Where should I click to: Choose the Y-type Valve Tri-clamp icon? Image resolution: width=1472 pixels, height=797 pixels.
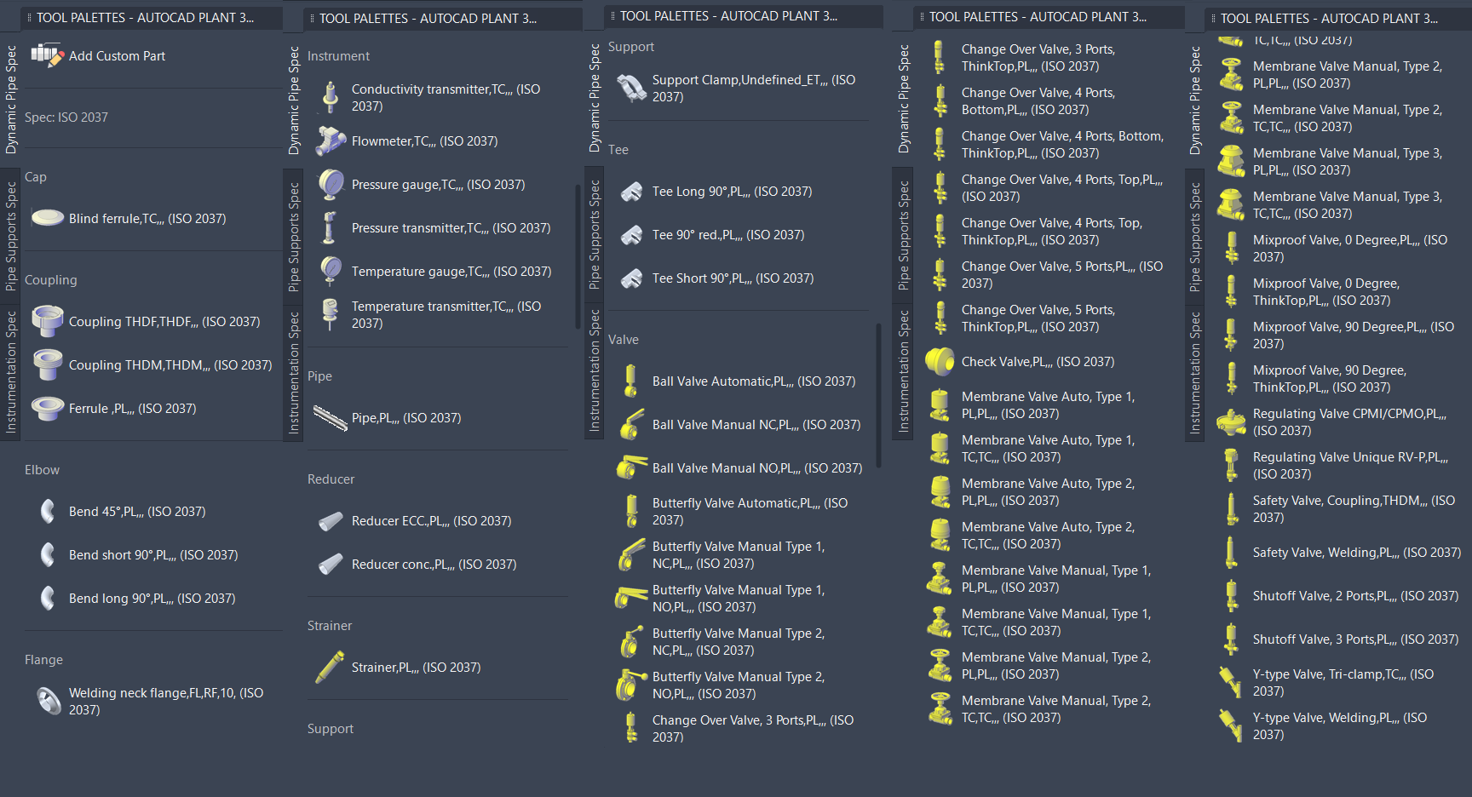tap(1232, 682)
